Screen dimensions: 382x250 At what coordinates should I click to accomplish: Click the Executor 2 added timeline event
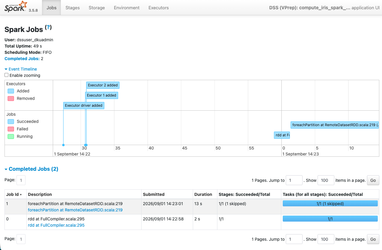[103, 85]
